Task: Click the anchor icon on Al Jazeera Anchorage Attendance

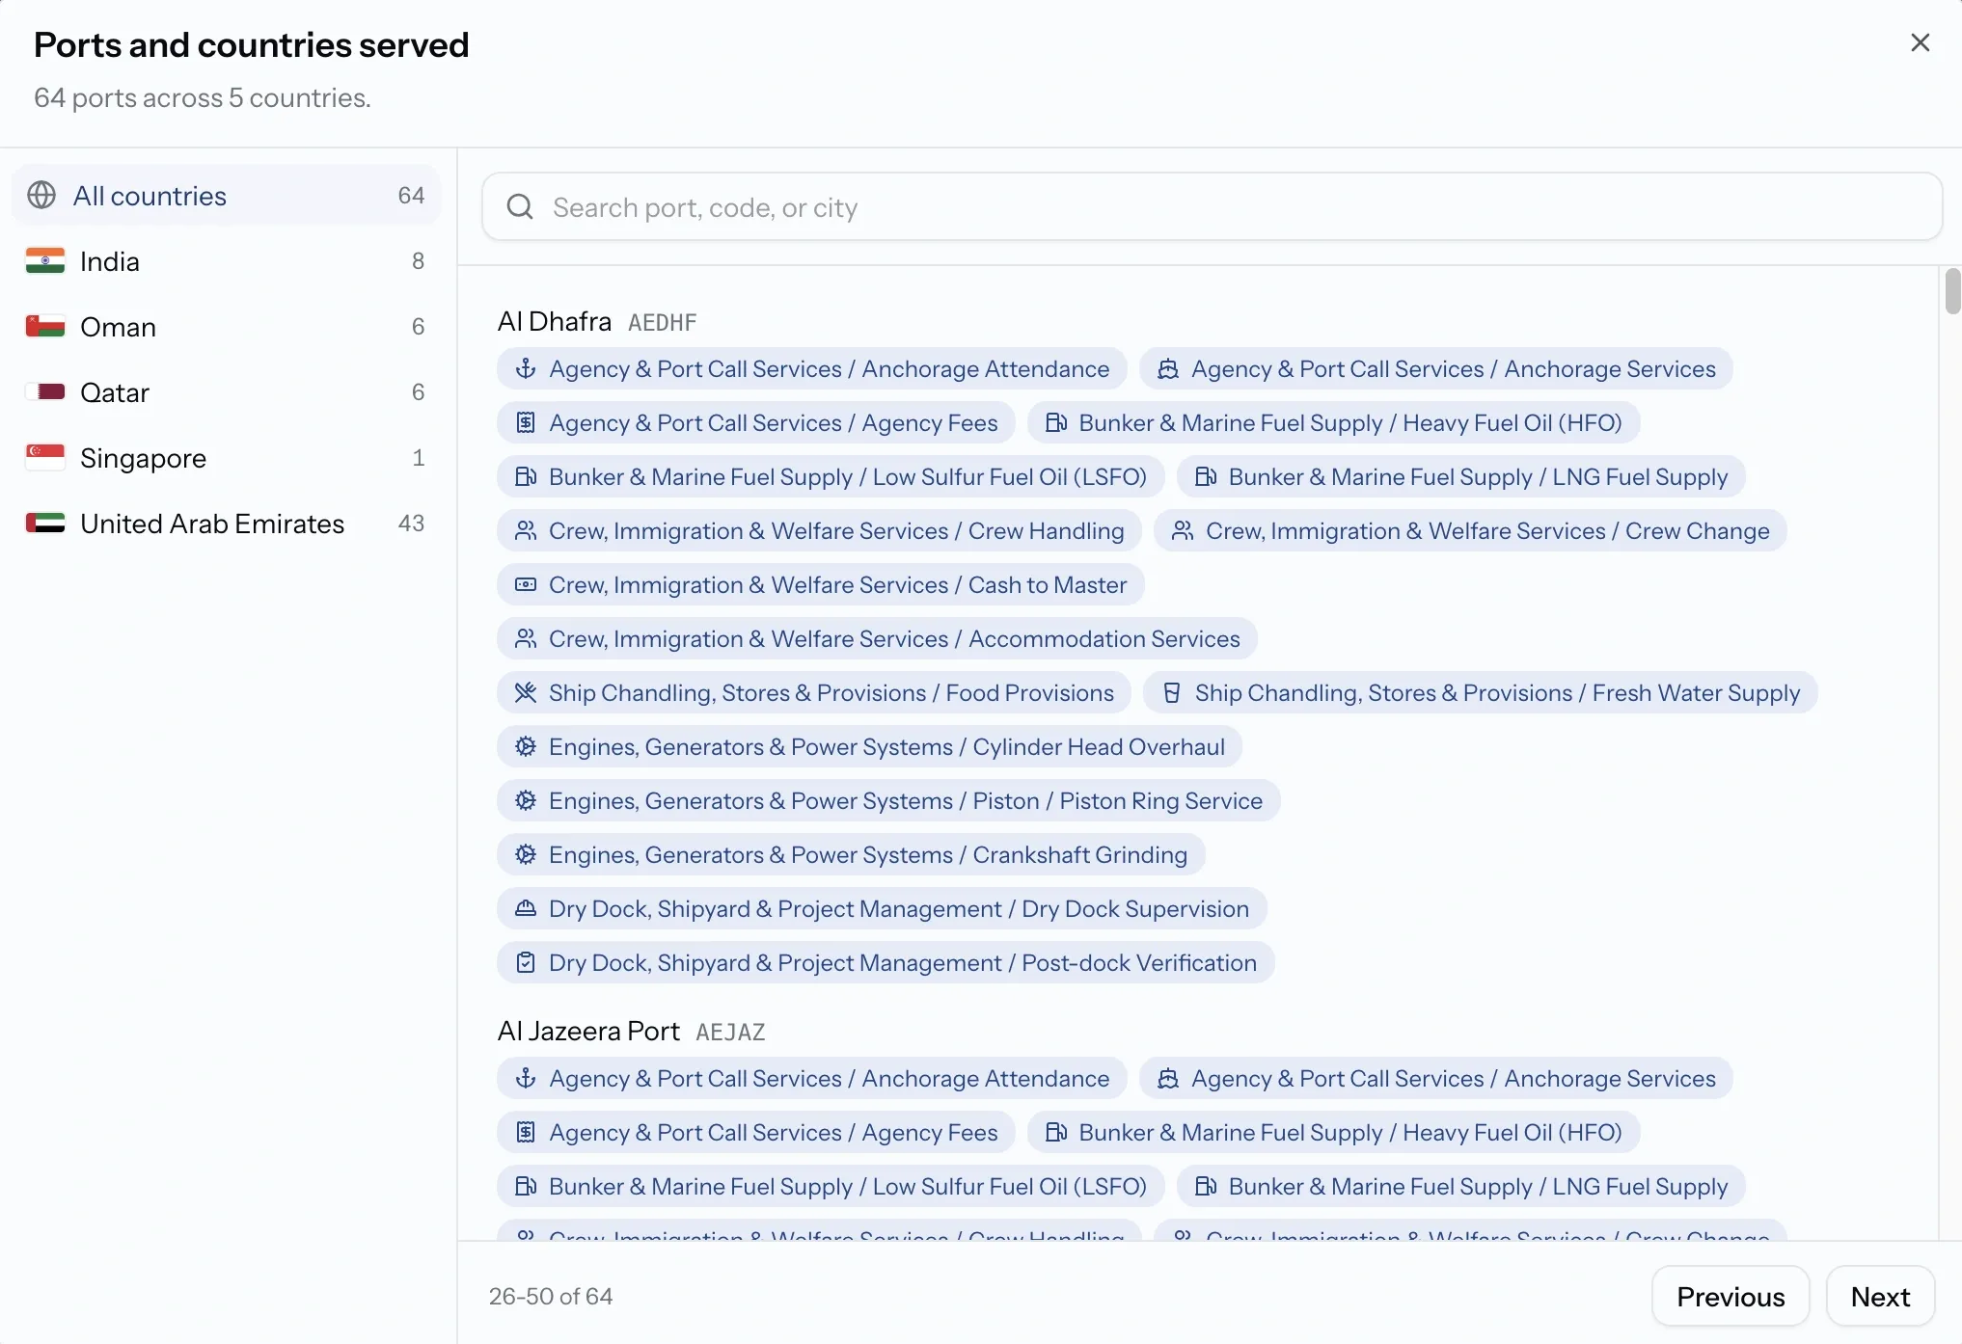Action: click(x=526, y=1079)
